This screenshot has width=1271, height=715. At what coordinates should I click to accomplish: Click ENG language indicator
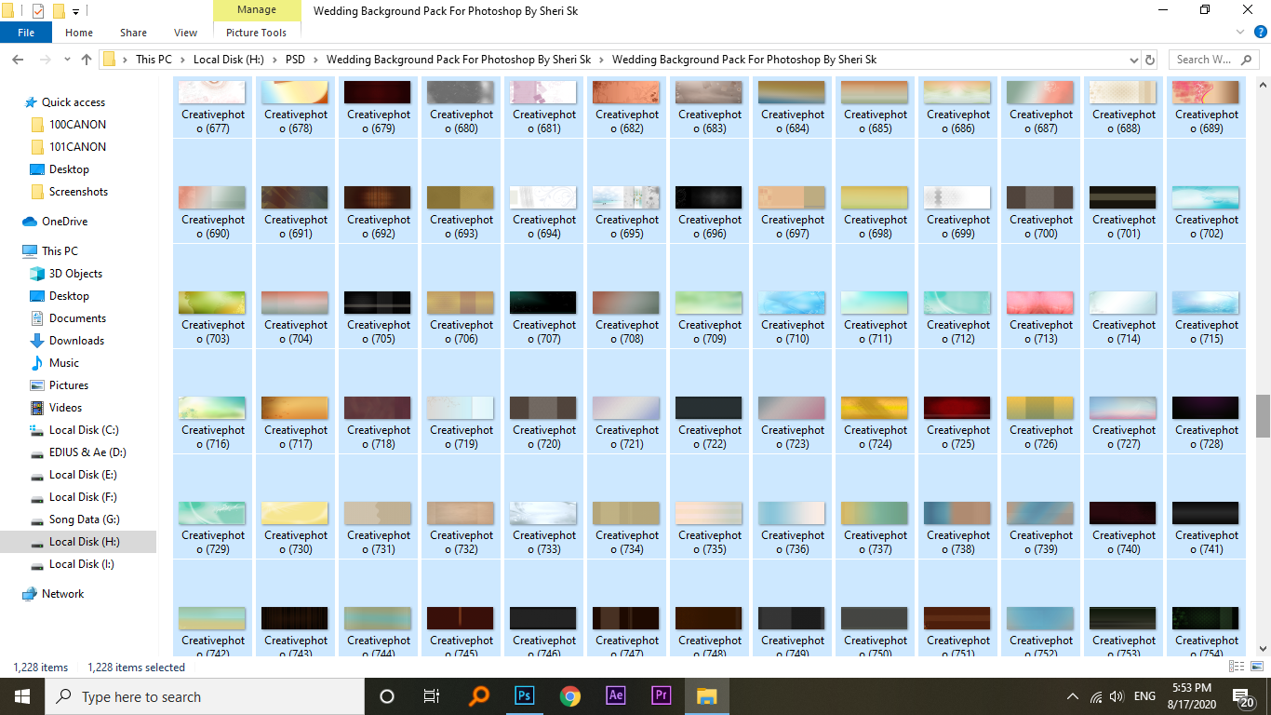click(x=1144, y=696)
